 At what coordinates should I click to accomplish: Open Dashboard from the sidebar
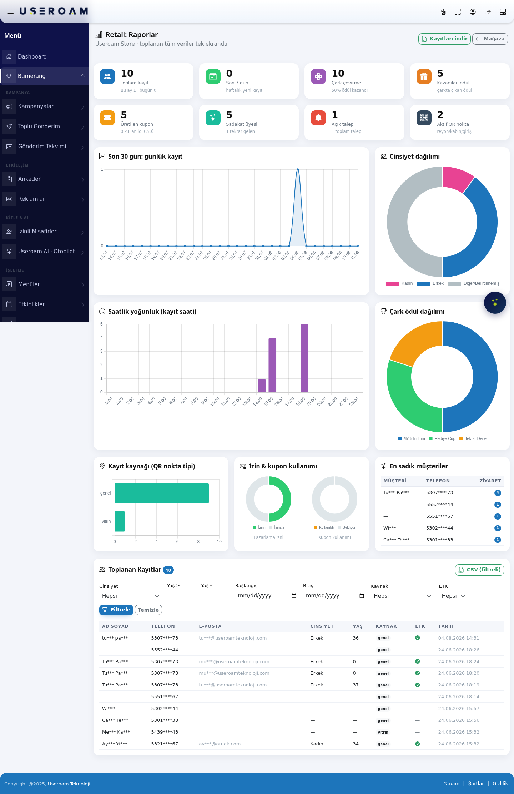tap(45, 56)
